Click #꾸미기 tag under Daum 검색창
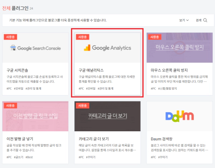 [163, 157]
